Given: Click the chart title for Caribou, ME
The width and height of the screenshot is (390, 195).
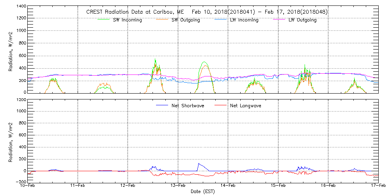Looking at the screenshot, I should (x=207, y=12).
